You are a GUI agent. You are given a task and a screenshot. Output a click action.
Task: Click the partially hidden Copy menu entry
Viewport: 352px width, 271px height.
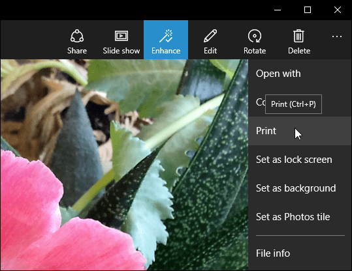click(260, 102)
